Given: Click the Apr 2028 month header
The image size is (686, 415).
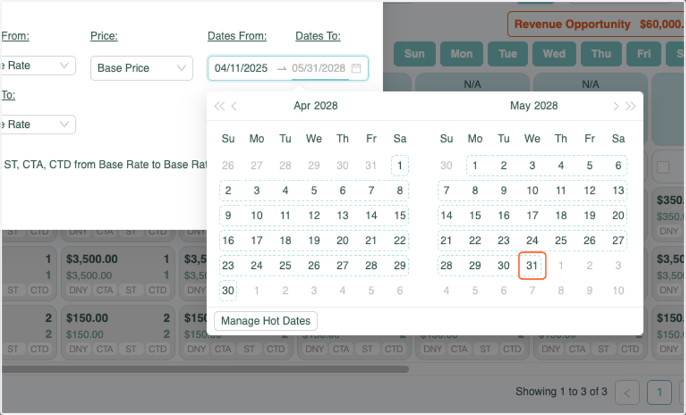Looking at the screenshot, I should [316, 106].
